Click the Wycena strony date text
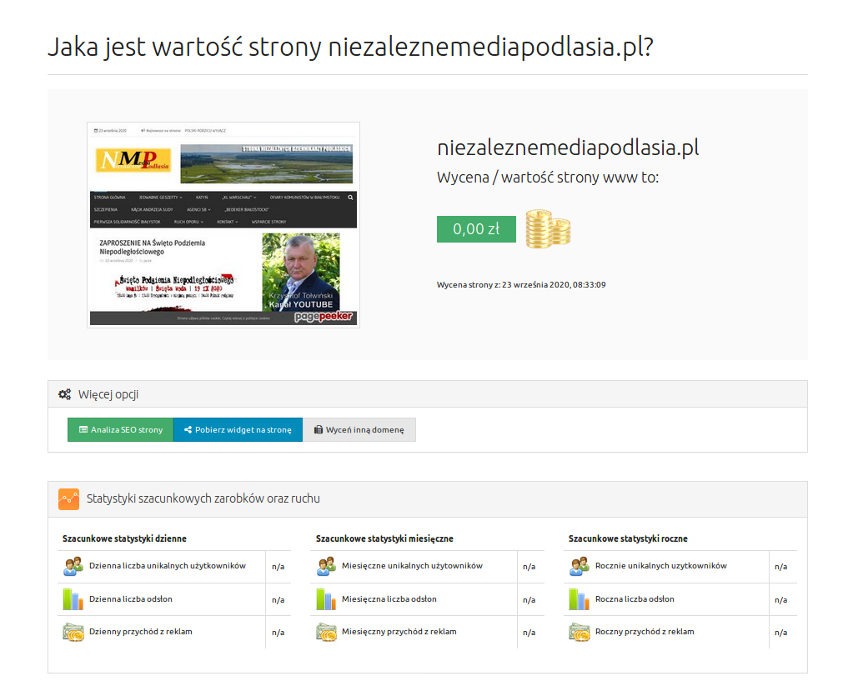Image resolution: width=848 pixels, height=686 pixels. pyautogui.click(x=521, y=285)
